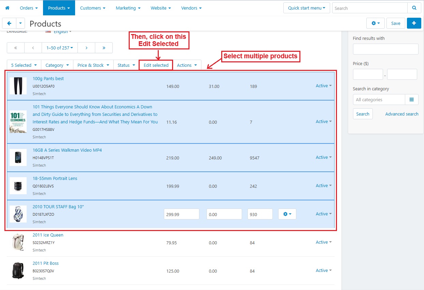
Task: Change Active status of 100g Pants best
Action: point(323,86)
